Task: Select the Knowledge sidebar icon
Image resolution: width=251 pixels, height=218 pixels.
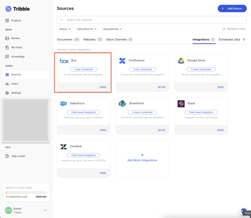Action: coord(7,56)
